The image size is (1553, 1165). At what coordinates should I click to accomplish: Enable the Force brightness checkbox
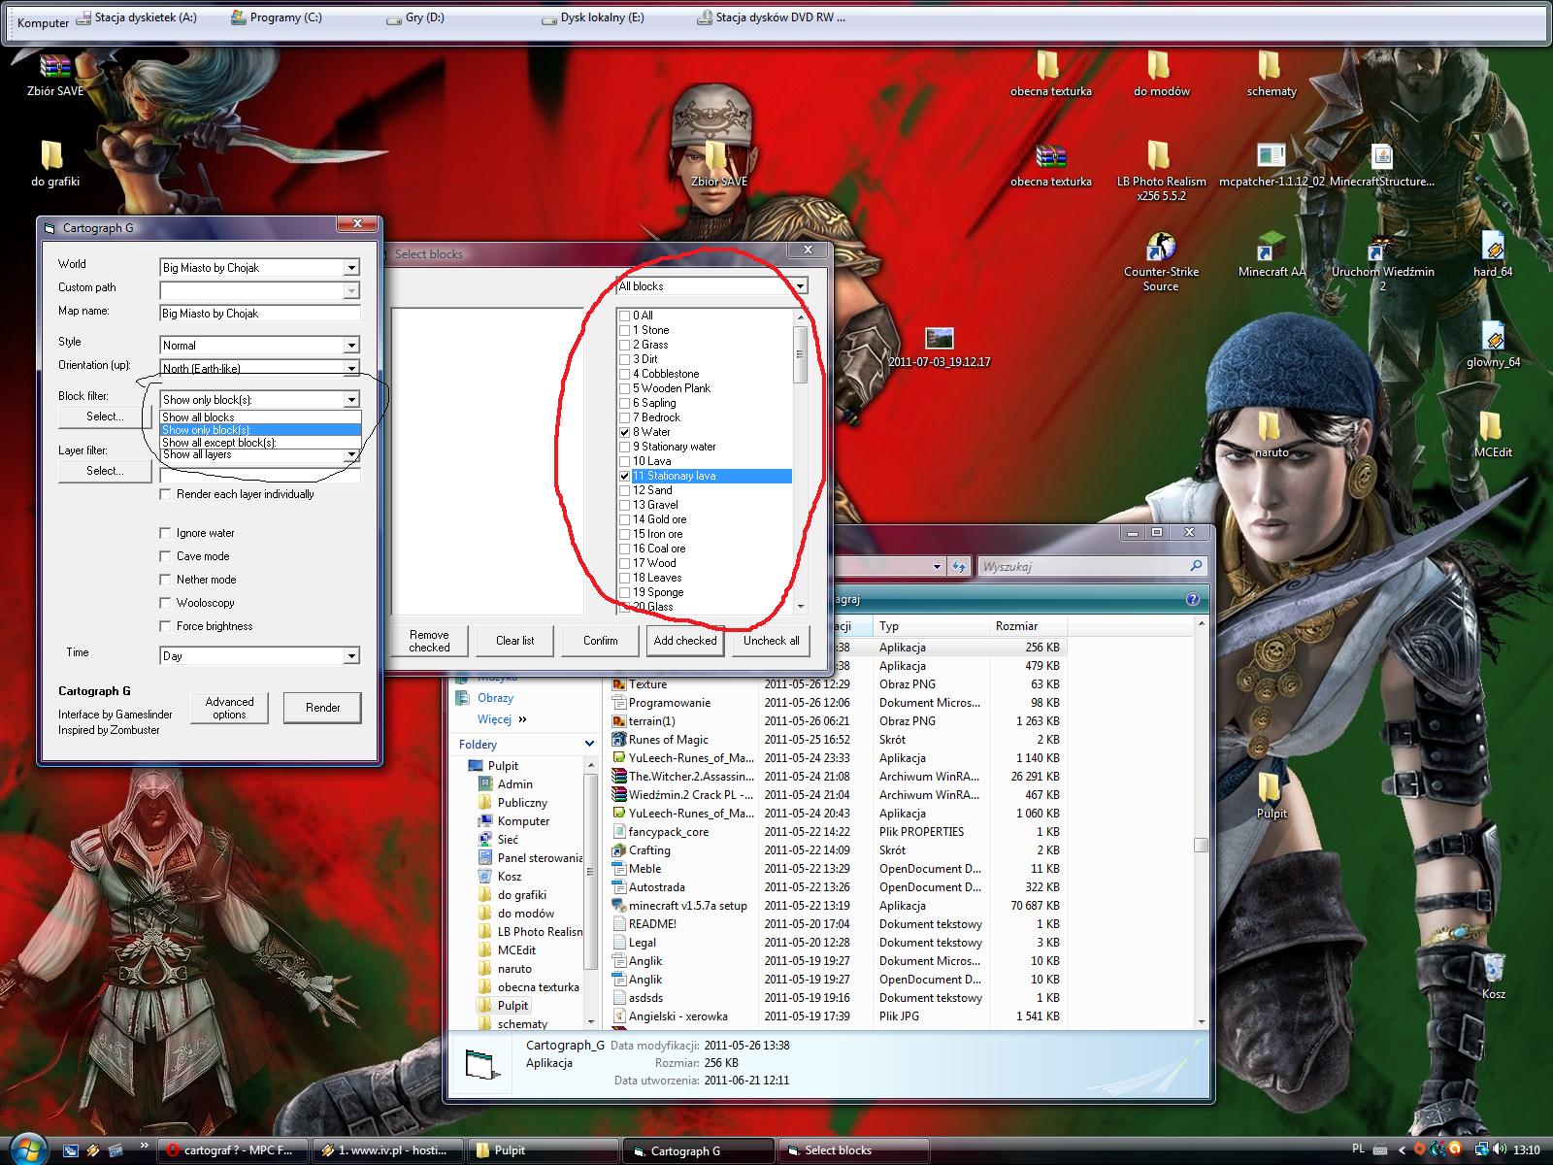click(x=166, y=626)
